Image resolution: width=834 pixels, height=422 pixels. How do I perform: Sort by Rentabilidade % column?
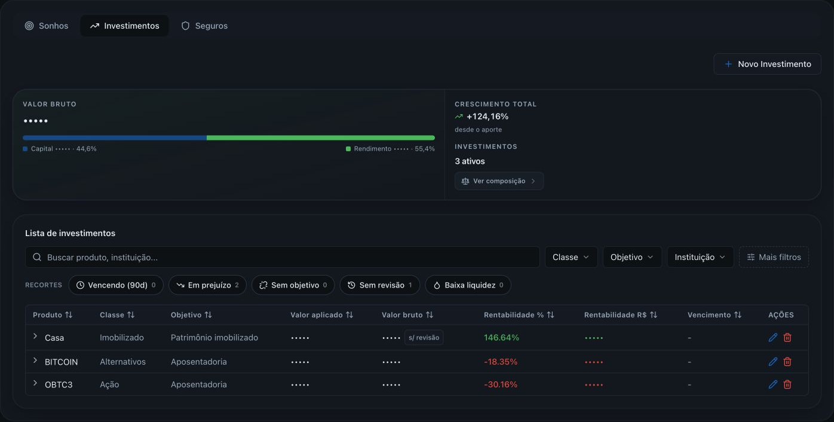(x=519, y=315)
